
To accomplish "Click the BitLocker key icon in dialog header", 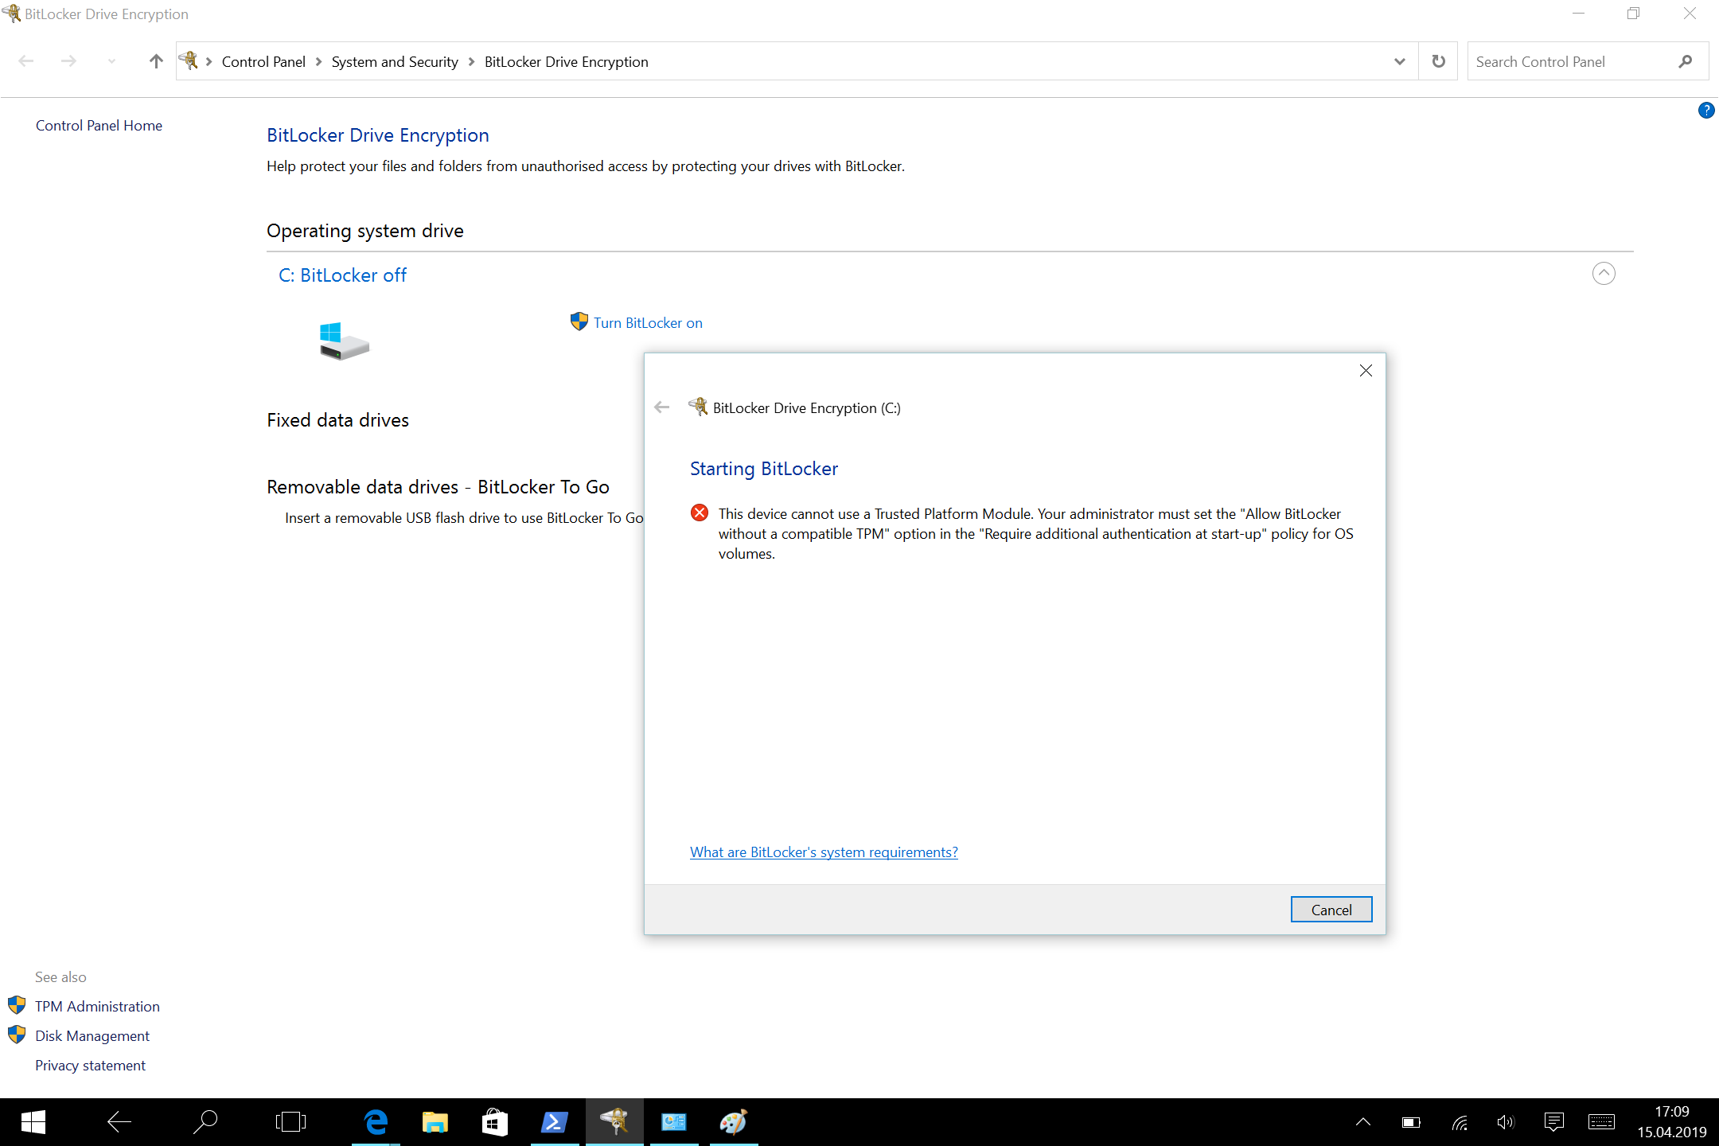I will pyautogui.click(x=698, y=407).
